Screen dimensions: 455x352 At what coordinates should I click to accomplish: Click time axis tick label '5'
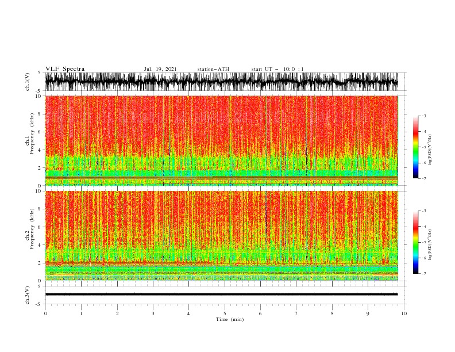click(x=225, y=313)
